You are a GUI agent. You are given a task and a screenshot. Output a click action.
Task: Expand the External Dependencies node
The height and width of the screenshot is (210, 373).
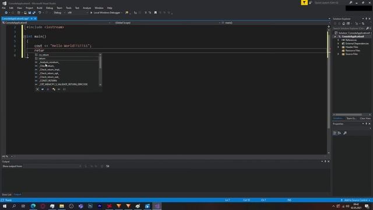338,44
